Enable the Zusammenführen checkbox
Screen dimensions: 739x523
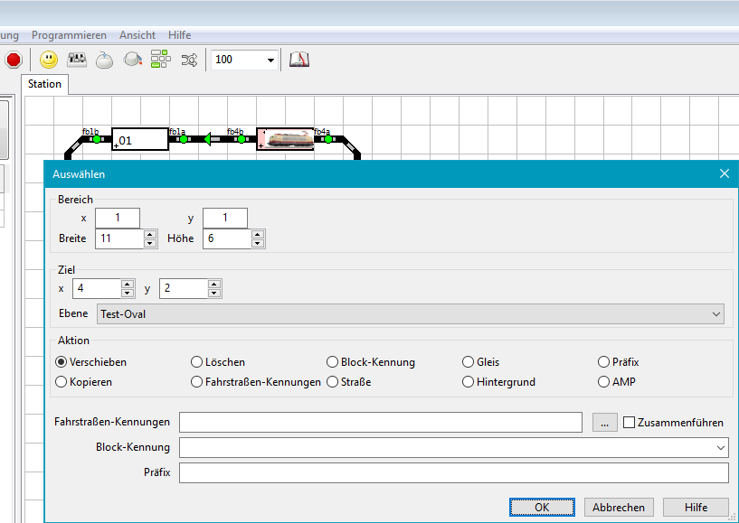click(x=630, y=423)
